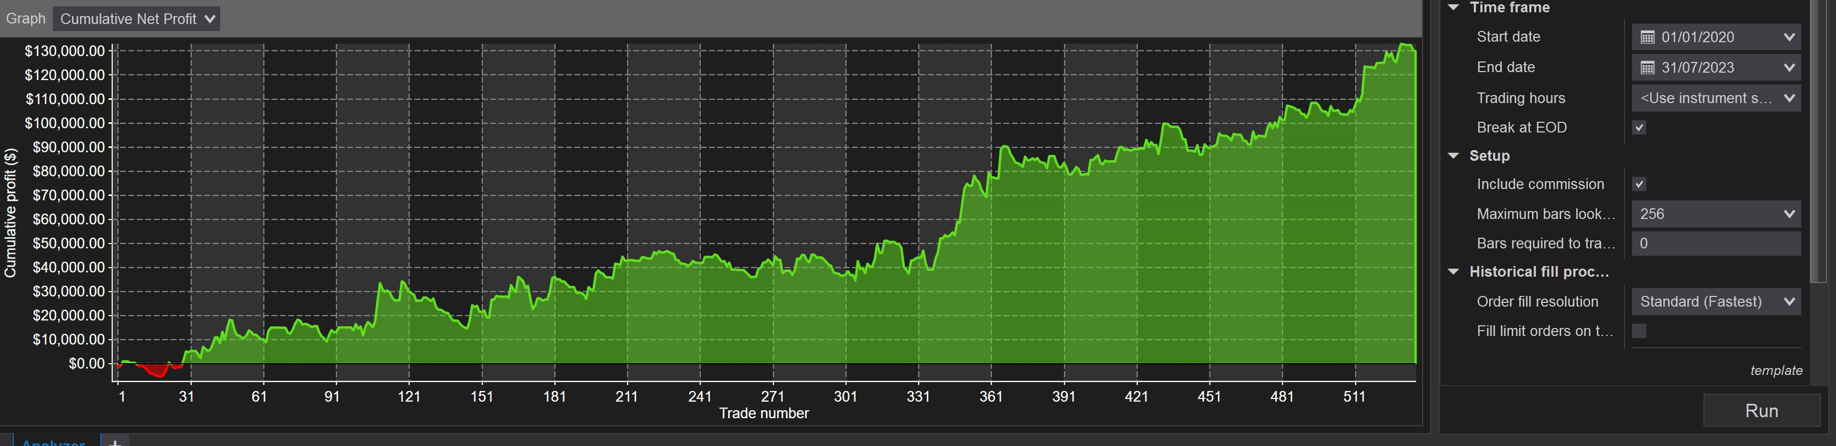Enable Fill limit orders on touch checkbox
The image size is (1836, 446).
(x=1639, y=331)
